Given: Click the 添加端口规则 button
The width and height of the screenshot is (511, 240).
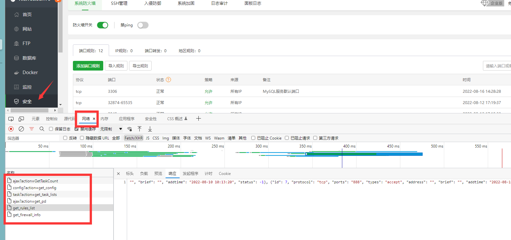Looking at the screenshot, I should 88,66.
